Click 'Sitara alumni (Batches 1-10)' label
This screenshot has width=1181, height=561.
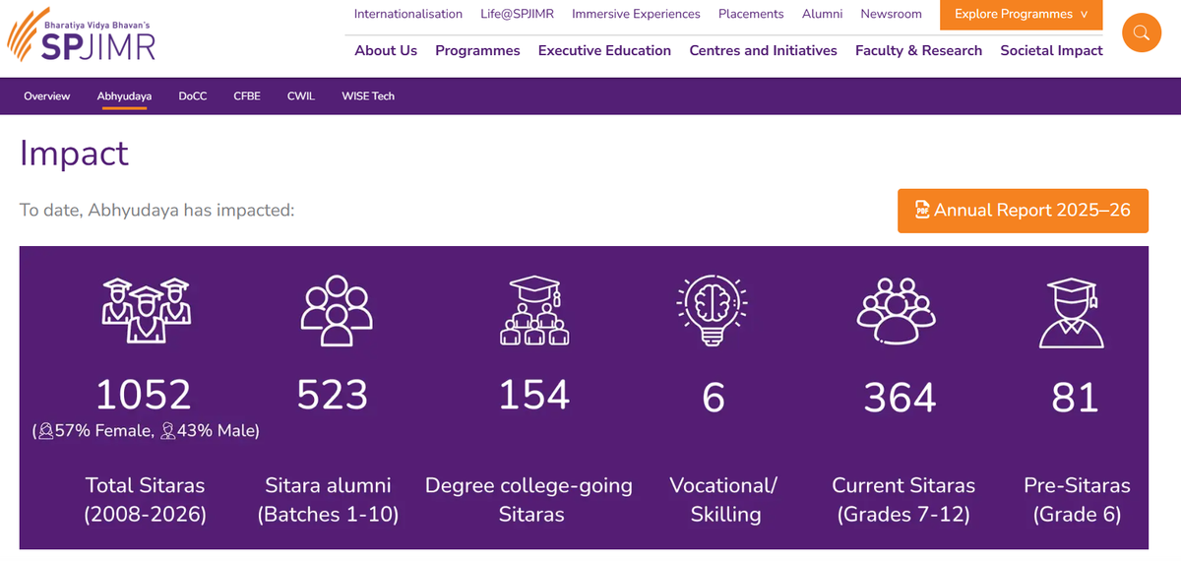pyautogui.click(x=328, y=500)
